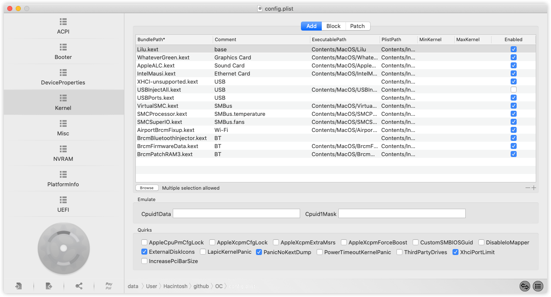551x297 pixels.
Task: Select the SMCProcessor.kext row
Action: [335, 114]
